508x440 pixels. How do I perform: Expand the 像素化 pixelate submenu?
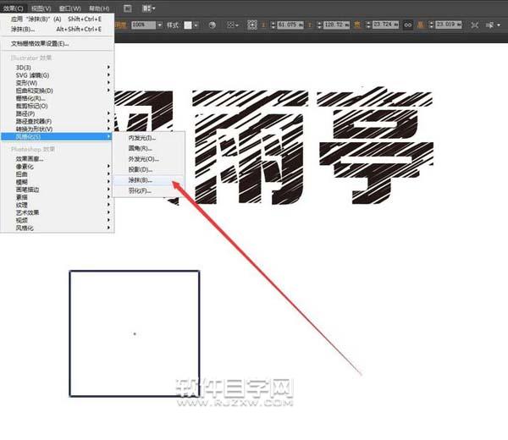(x=57, y=167)
